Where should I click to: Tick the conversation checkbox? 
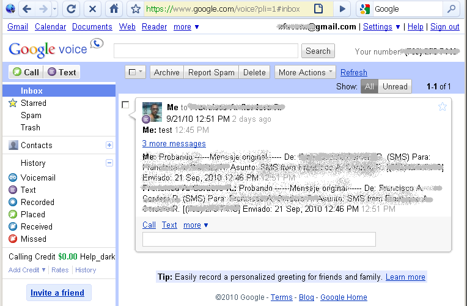point(125,105)
